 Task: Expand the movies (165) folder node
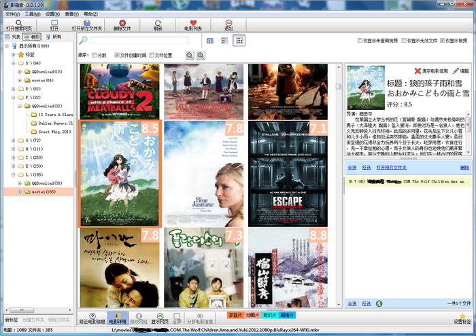[20, 192]
